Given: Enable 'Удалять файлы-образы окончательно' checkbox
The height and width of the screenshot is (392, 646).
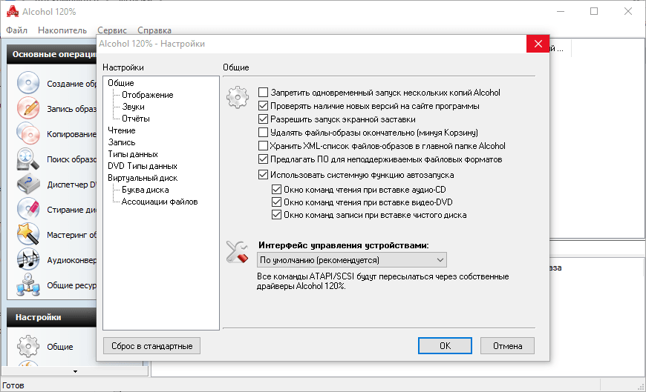Looking at the screenshot, I should (263, 133).
